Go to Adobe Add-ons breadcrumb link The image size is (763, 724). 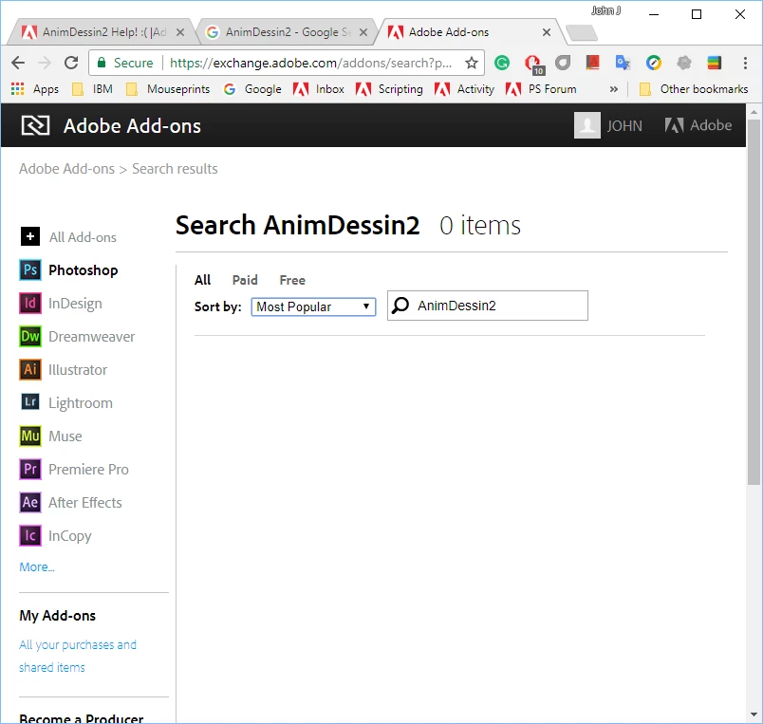[66, 169]
